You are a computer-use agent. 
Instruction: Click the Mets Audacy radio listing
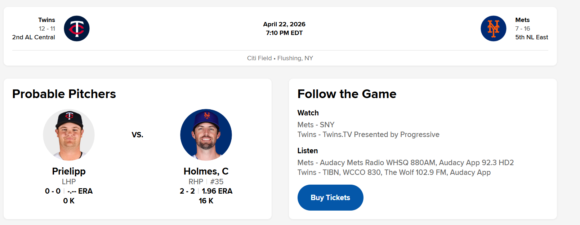tap(405, 163)
